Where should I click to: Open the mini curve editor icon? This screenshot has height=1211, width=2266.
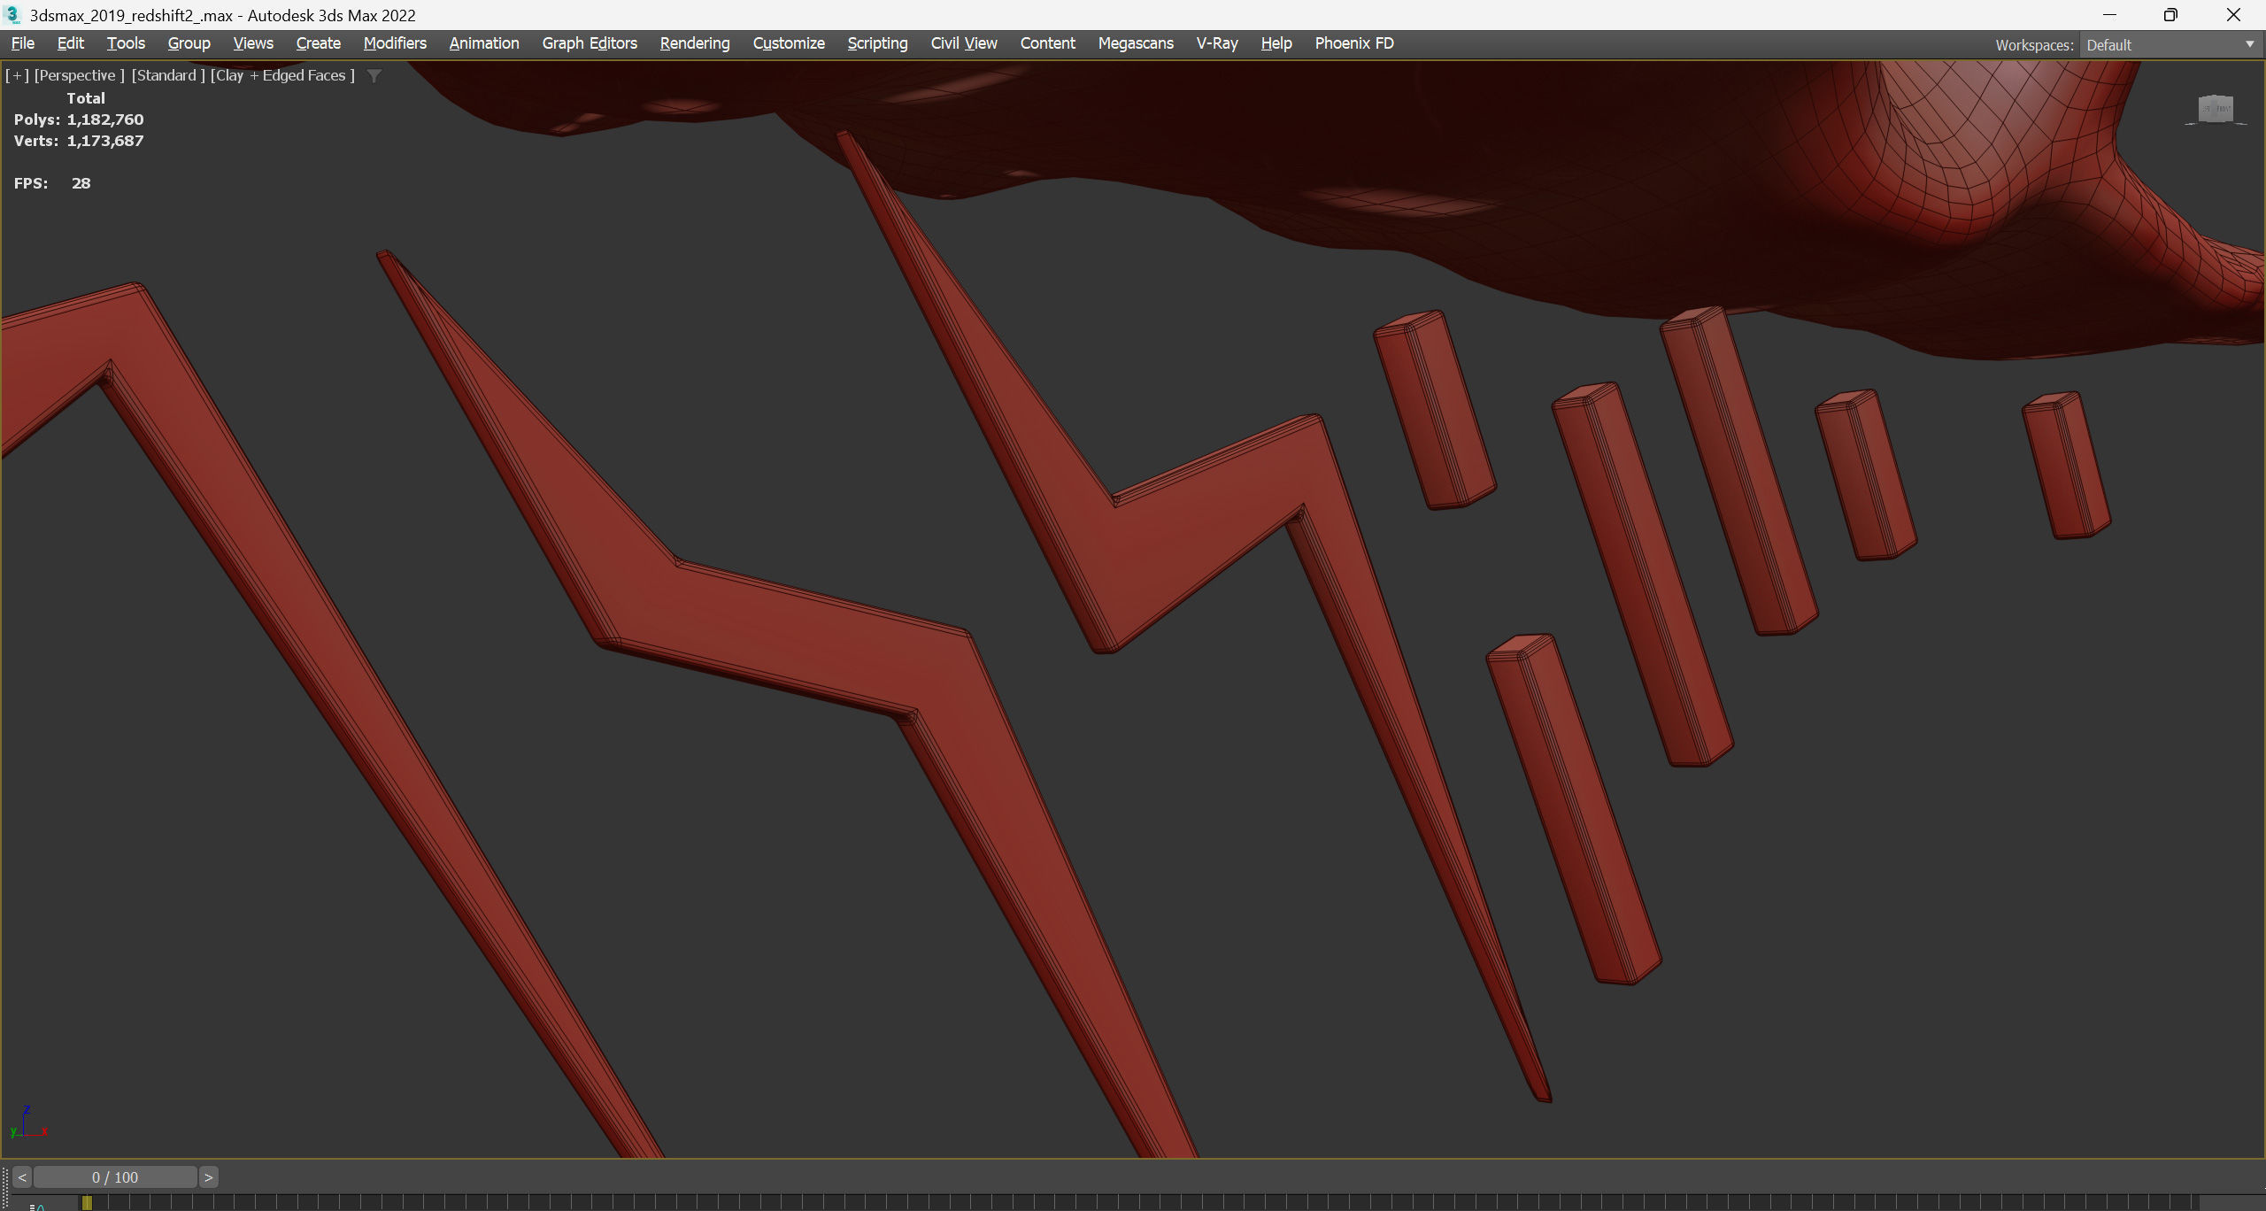[x=37, y=1206]
